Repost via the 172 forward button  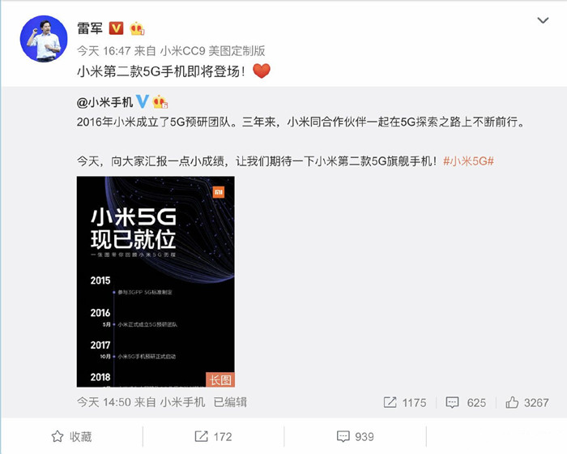[x=213, y=437]
